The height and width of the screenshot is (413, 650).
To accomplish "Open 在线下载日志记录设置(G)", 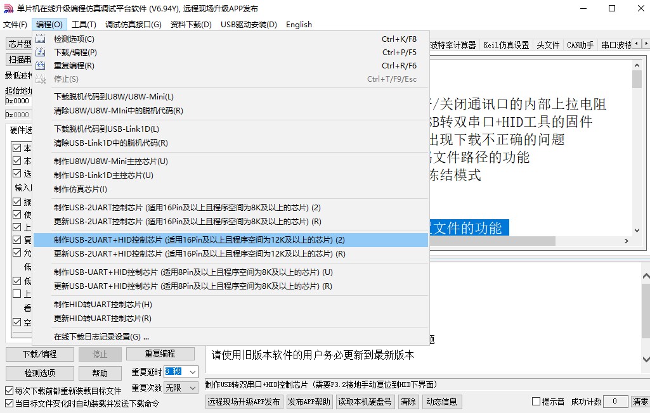I will pos(230,337).
